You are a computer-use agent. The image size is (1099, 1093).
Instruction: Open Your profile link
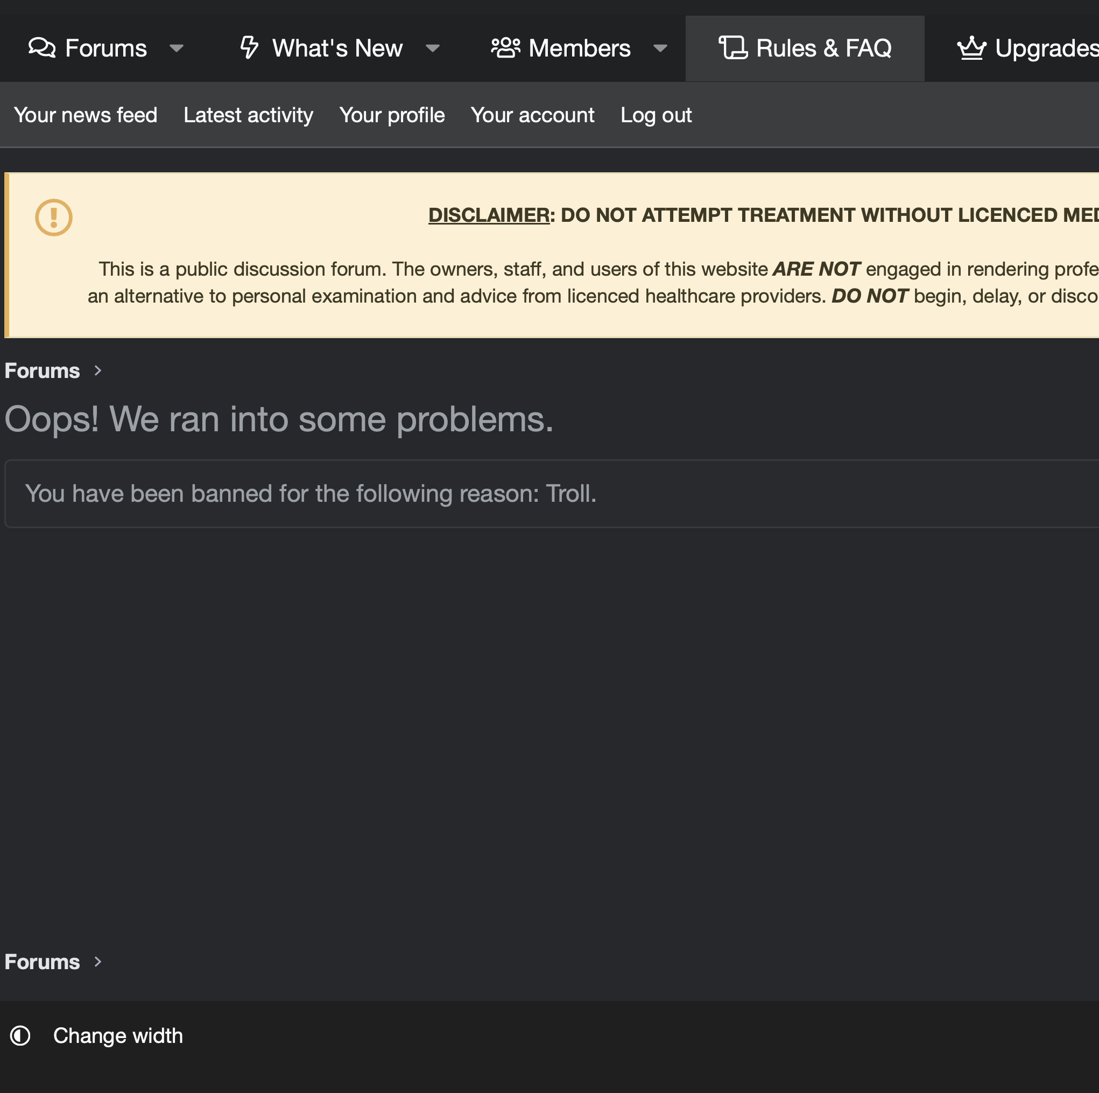tap(392, 115)
